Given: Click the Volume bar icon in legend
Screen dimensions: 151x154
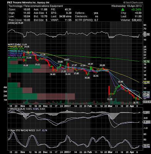Looking at the screenshot, I should 8,57.
